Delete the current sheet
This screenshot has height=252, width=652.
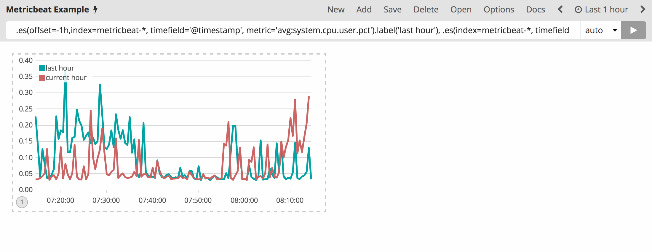click(x=426, y=9)
